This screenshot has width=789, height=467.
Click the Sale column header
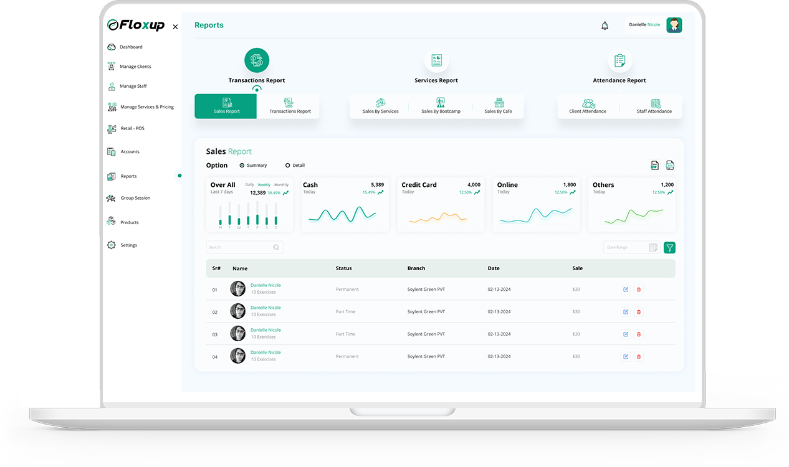point(578,268)
